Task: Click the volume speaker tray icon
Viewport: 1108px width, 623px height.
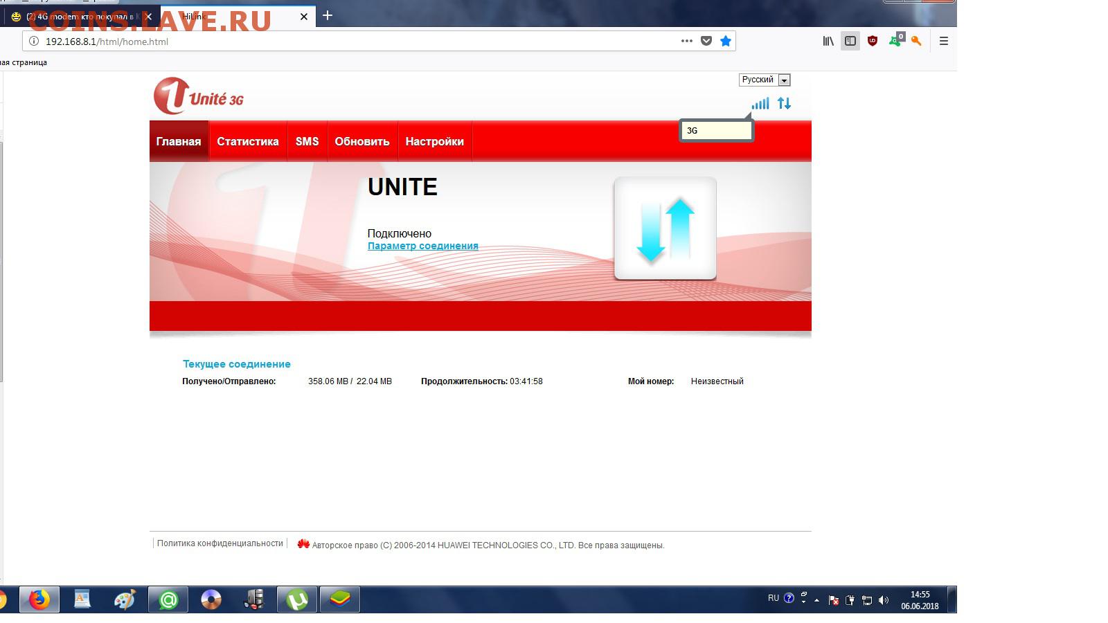Action: (x=883, y=600)
